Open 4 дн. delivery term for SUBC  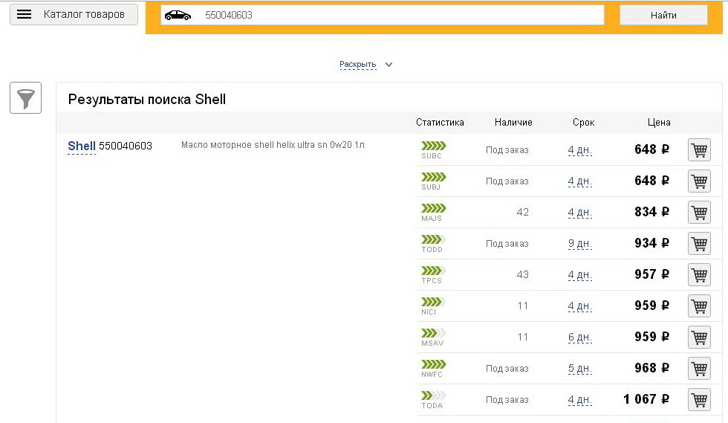[579, 150]
